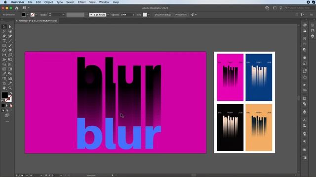Select the Magic Wand tool
The width and height of the screenshot is (316, 177).
click(4, 31)
